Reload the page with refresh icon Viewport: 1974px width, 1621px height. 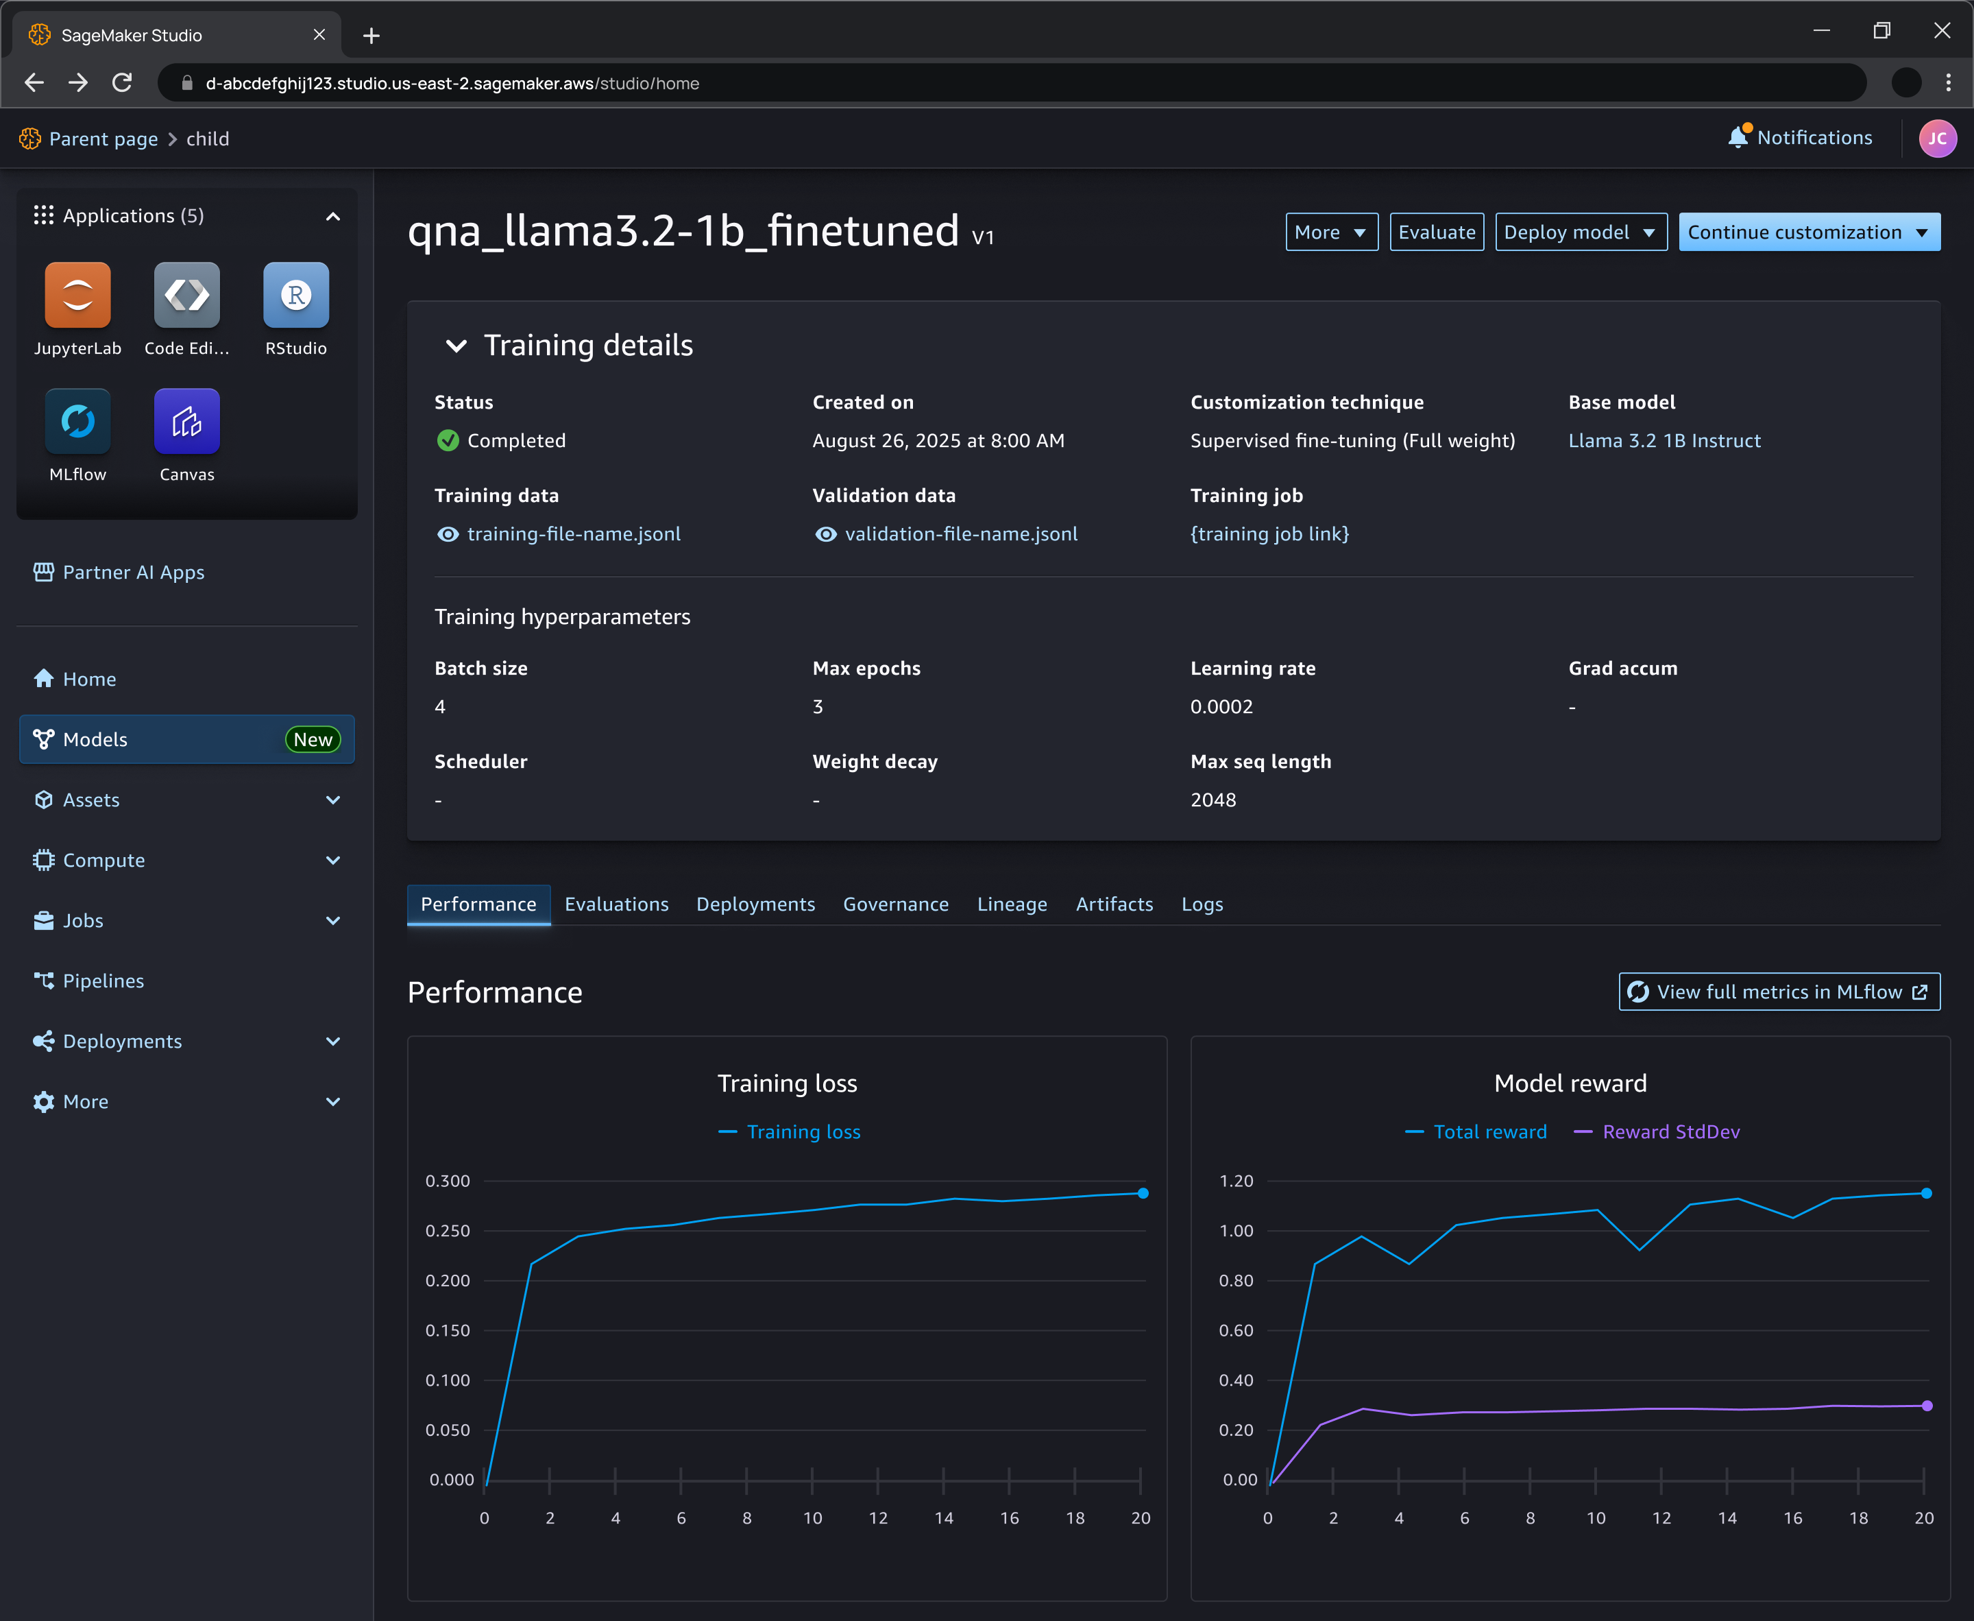122,83
